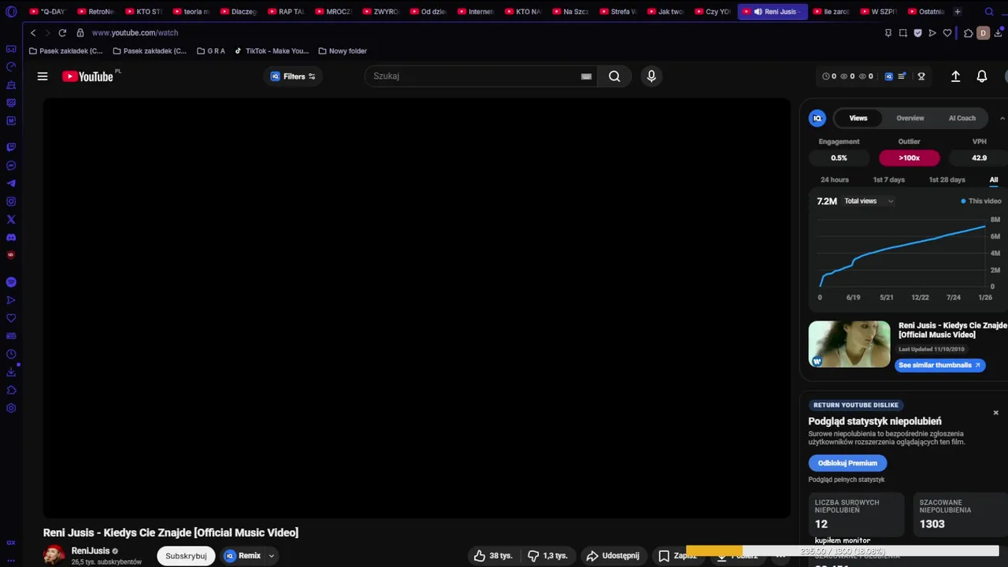This screenshot has height=567, width=1008.
Task: Open the Nowy folder bookmarks folder
Action: (x=343, y=51)
